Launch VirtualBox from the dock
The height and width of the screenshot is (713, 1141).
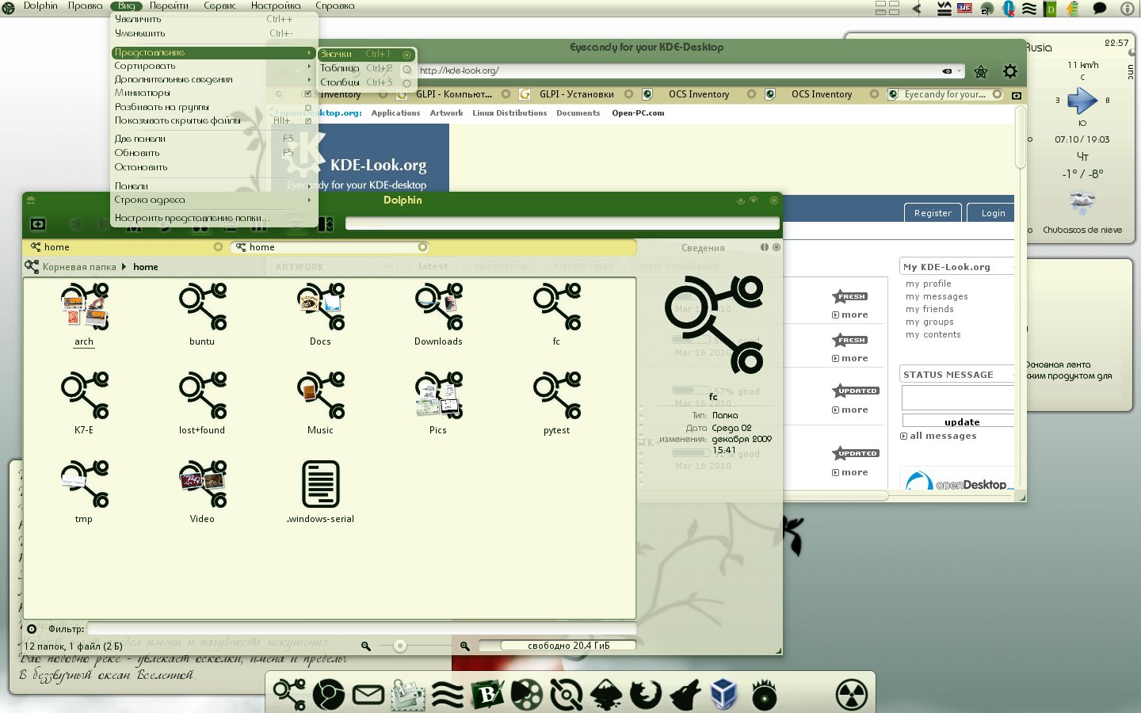(724, 695)
